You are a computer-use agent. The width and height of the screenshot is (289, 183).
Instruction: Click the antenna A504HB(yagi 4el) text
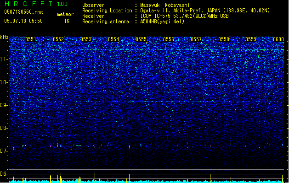[162, 22]
